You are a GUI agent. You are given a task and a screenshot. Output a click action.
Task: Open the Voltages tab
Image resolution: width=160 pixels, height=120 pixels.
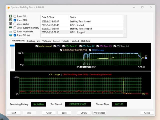click(46, 41)
